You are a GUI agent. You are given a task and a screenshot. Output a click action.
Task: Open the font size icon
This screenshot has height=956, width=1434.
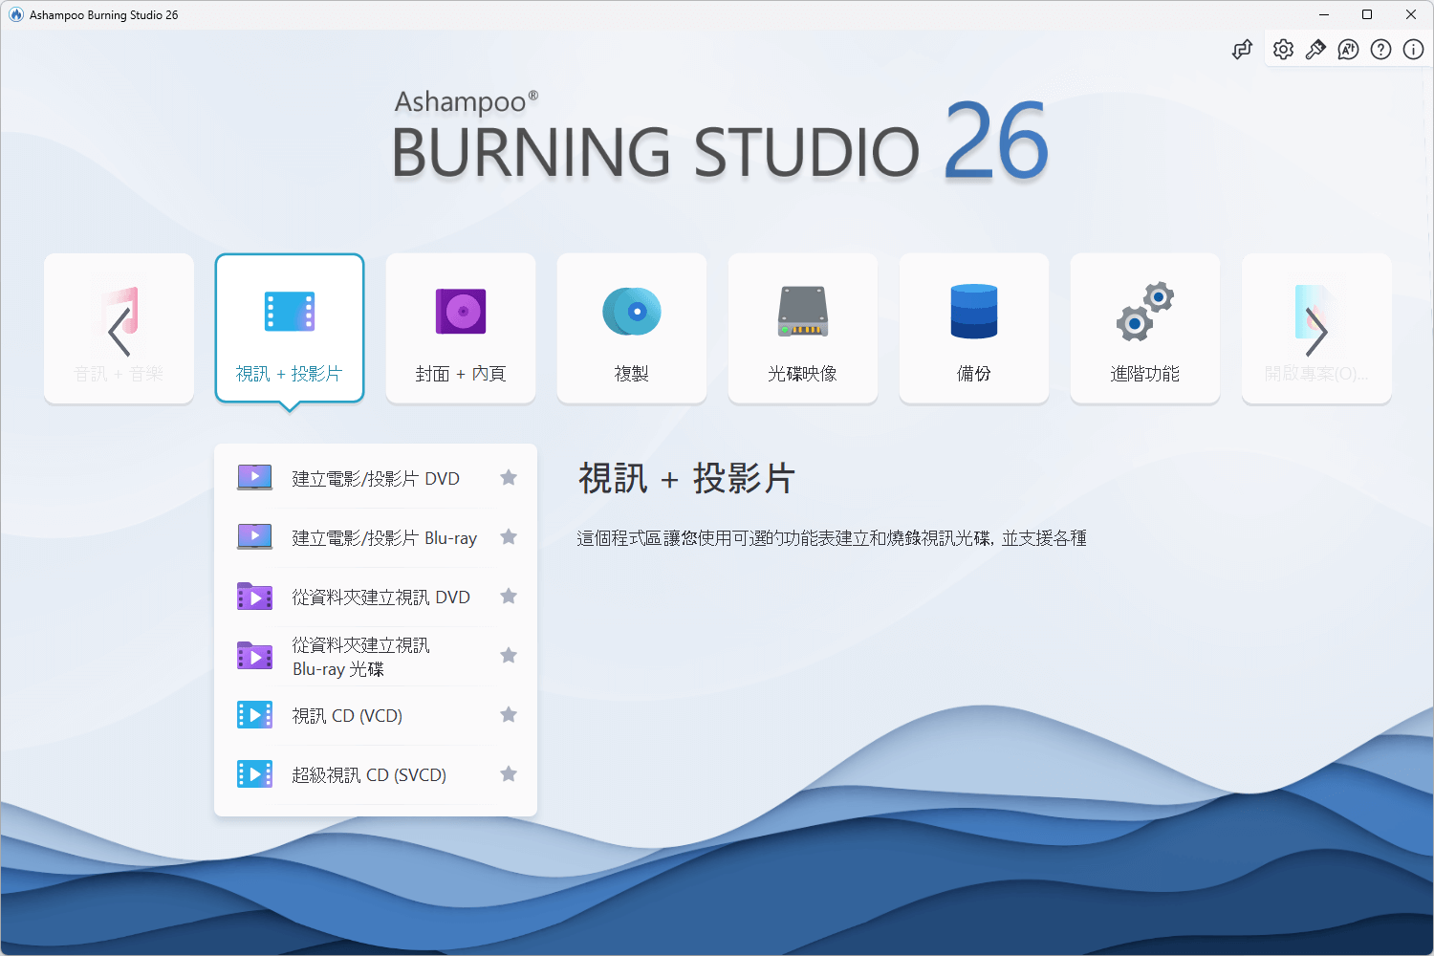[x=1348, y=50]
